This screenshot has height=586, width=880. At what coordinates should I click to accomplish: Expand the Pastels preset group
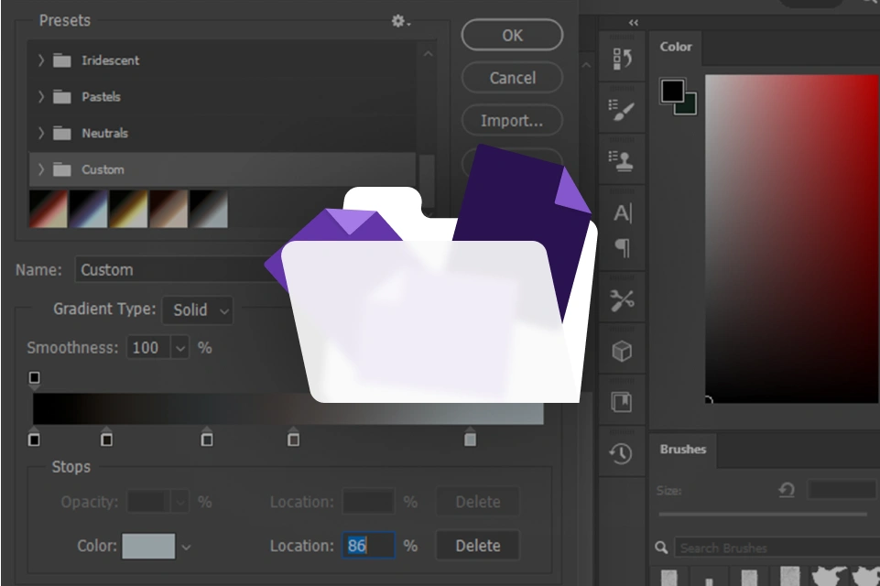pos(41,96)
